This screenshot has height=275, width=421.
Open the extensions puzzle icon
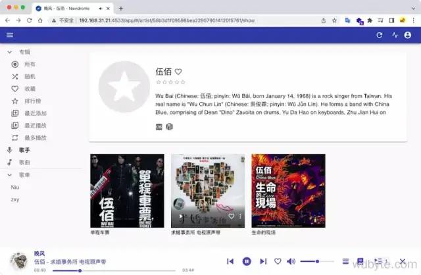370,20
